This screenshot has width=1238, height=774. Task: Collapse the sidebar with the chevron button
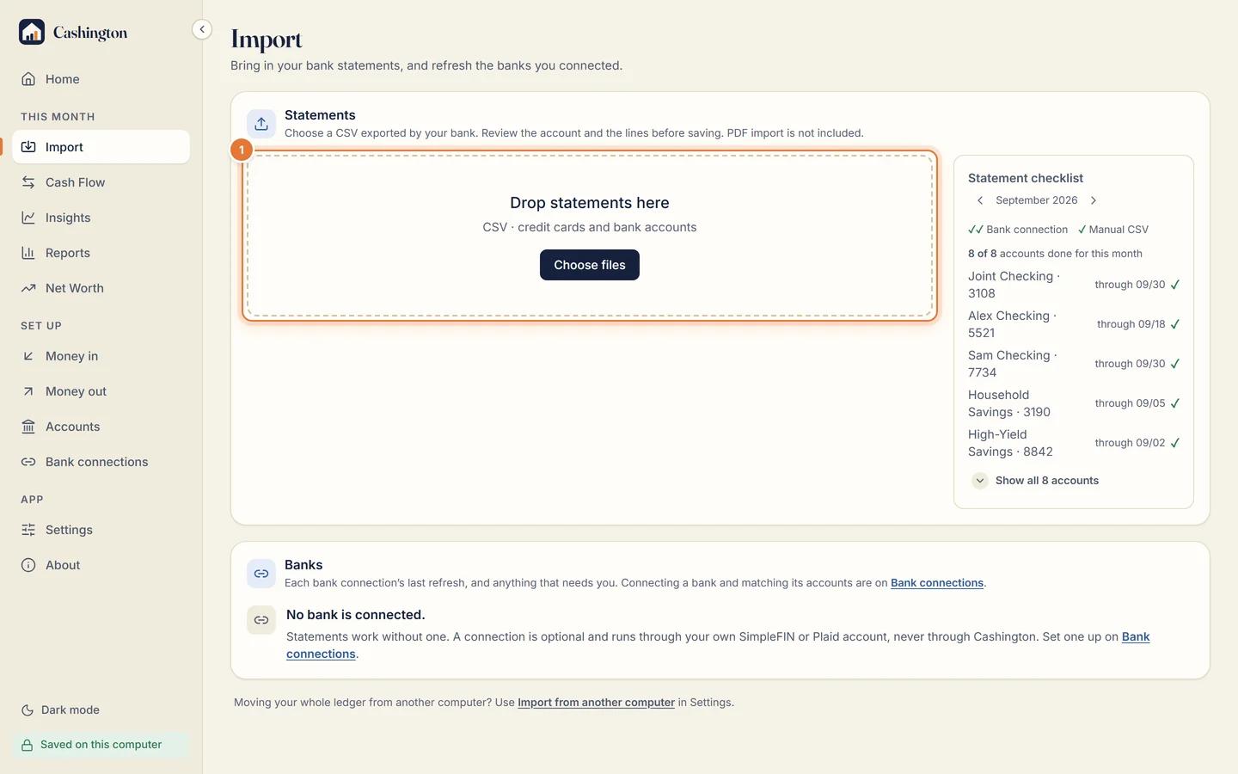202,29
